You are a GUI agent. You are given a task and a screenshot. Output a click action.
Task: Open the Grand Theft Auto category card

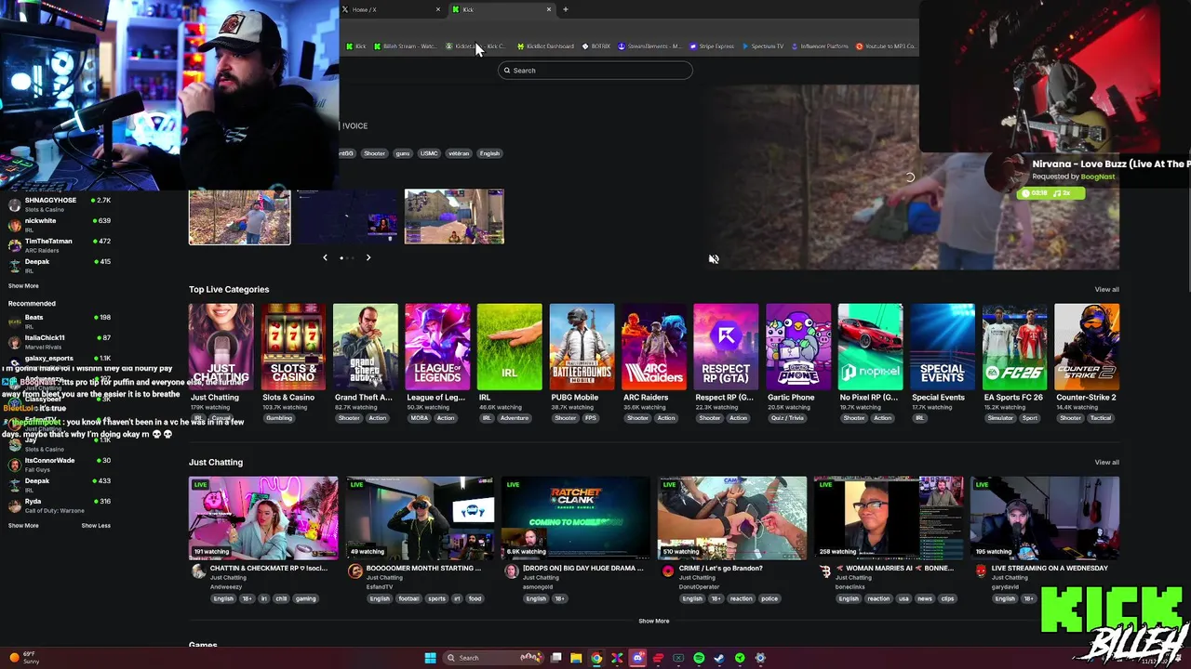coord(366,347)
